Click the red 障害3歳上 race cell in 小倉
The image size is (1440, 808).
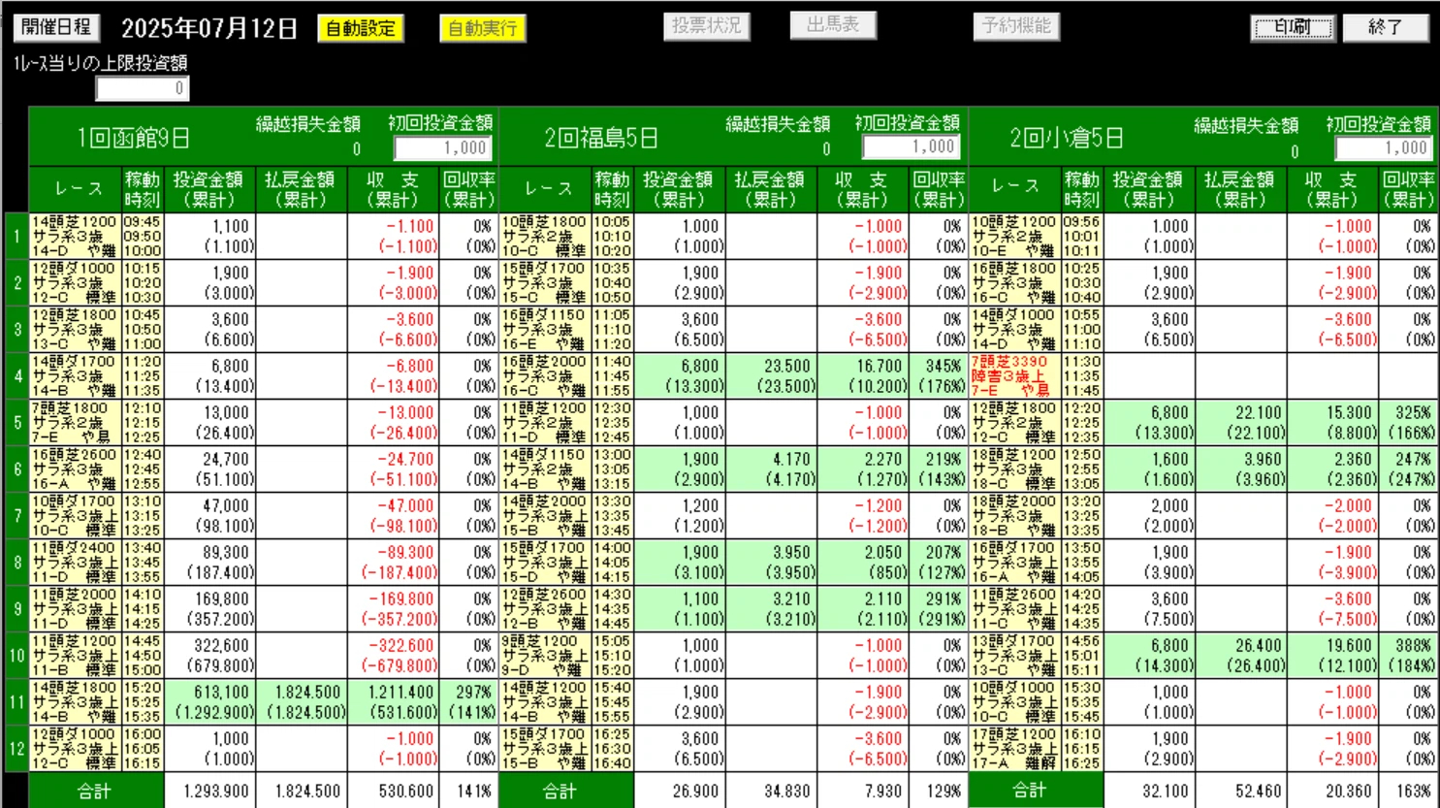click(x=1015, y=375)
